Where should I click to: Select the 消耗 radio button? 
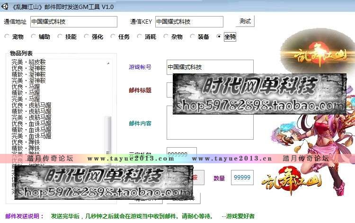140,36
